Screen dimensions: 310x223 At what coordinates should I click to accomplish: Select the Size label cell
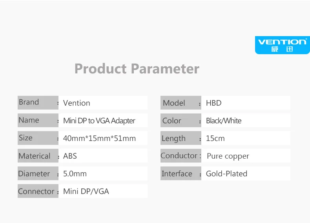pyautogui.click(x=38, y=138)
